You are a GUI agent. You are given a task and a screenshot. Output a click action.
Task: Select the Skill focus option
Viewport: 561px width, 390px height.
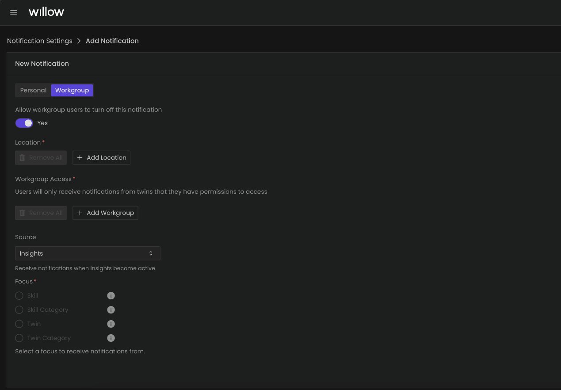tap(19, 295)
